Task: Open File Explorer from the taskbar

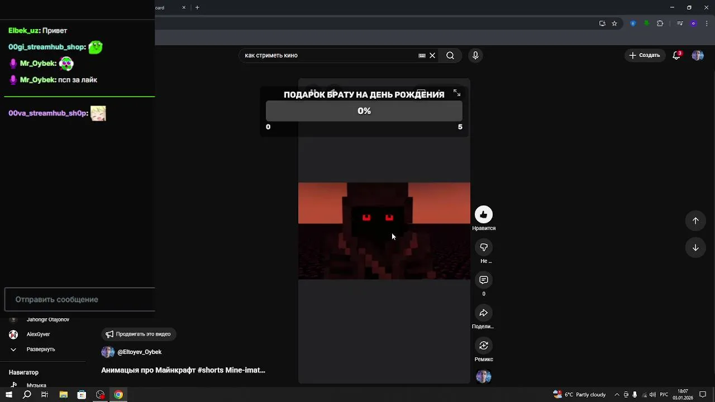Action: click(x=63, y=395)
